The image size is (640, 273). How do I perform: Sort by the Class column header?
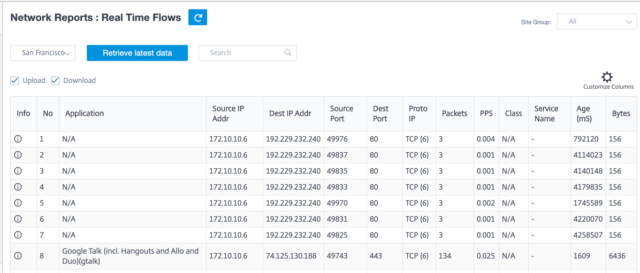tap(514, 113)
